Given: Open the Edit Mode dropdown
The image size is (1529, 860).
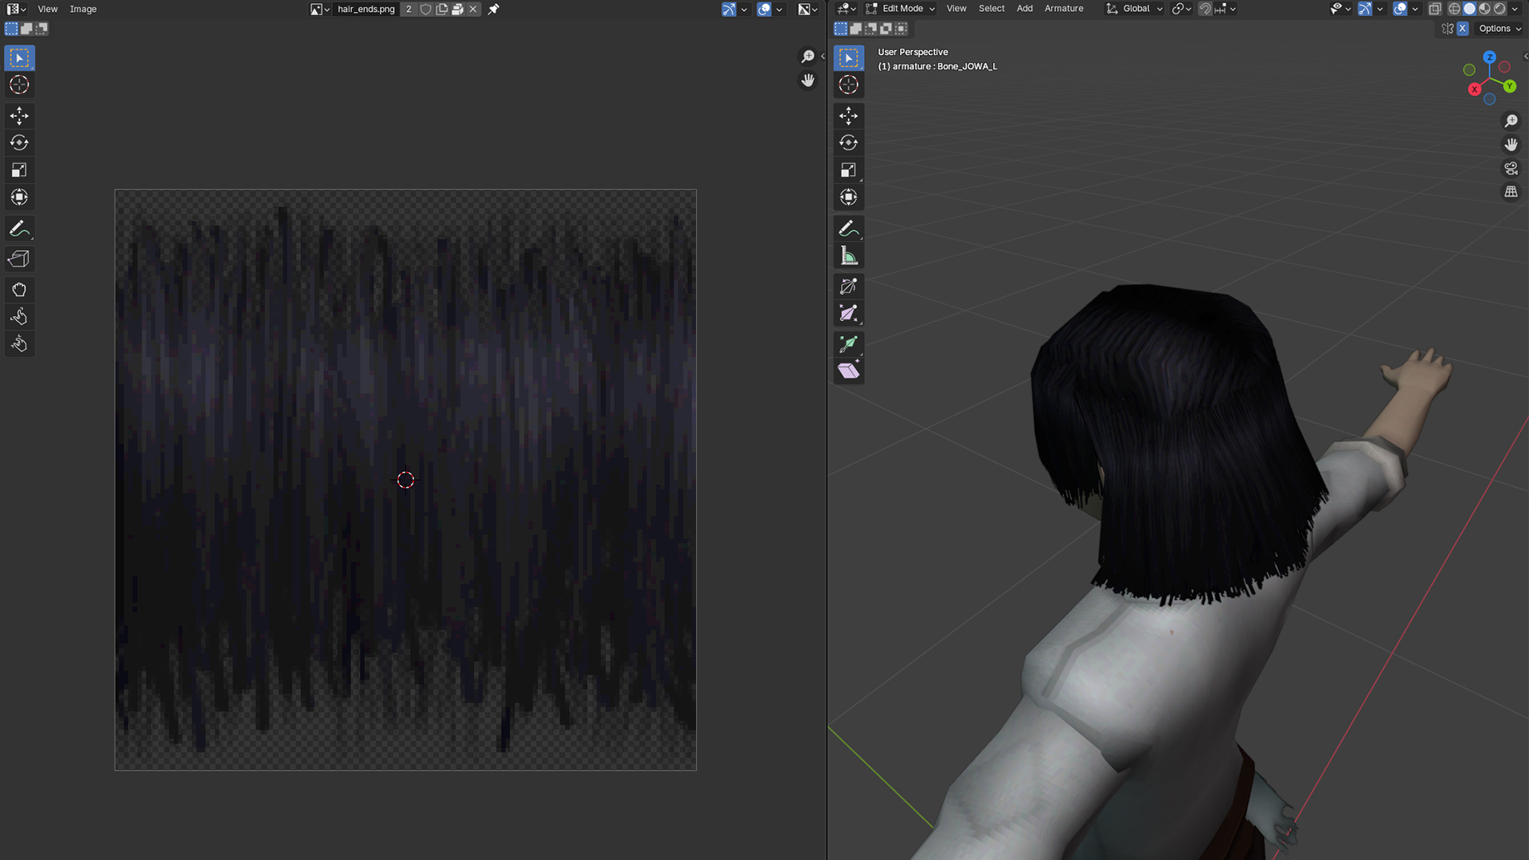Looking at the screenshot, I should coord(901,9).
